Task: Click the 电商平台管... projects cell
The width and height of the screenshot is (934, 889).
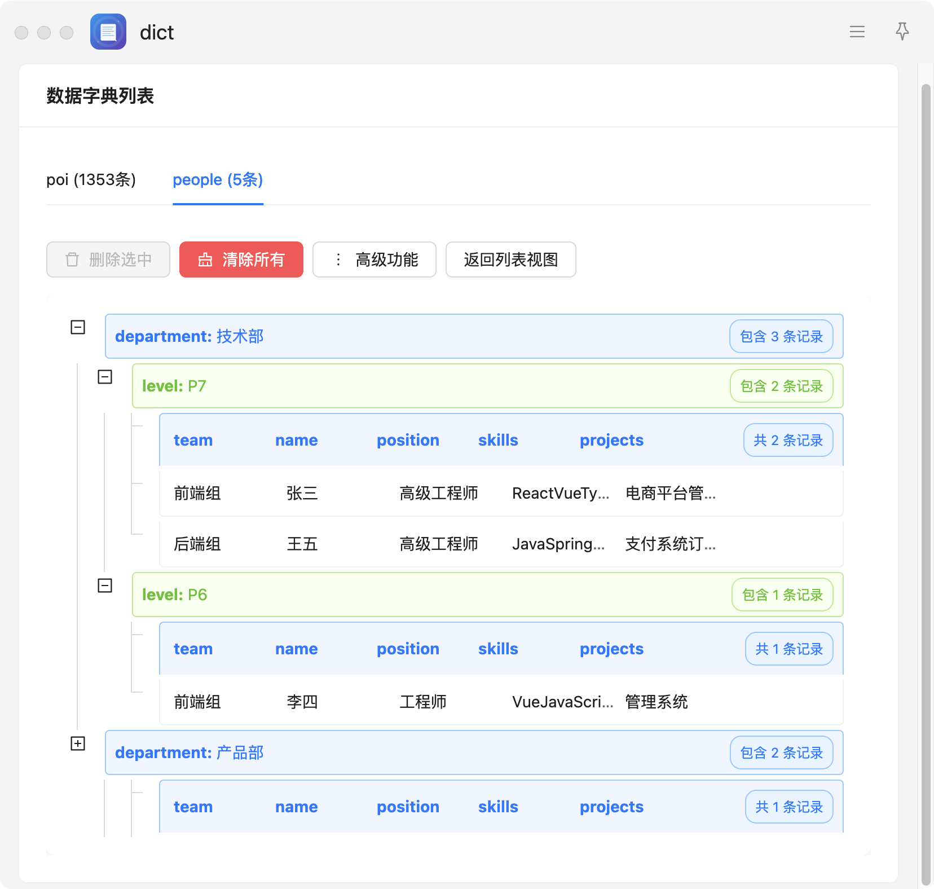Action: pyautogui.click(x=671, y=493)
